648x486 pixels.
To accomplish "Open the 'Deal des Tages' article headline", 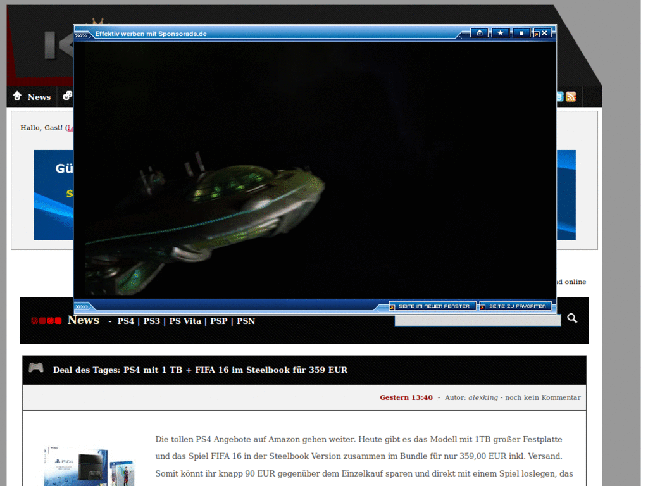I will pos(200,370).
